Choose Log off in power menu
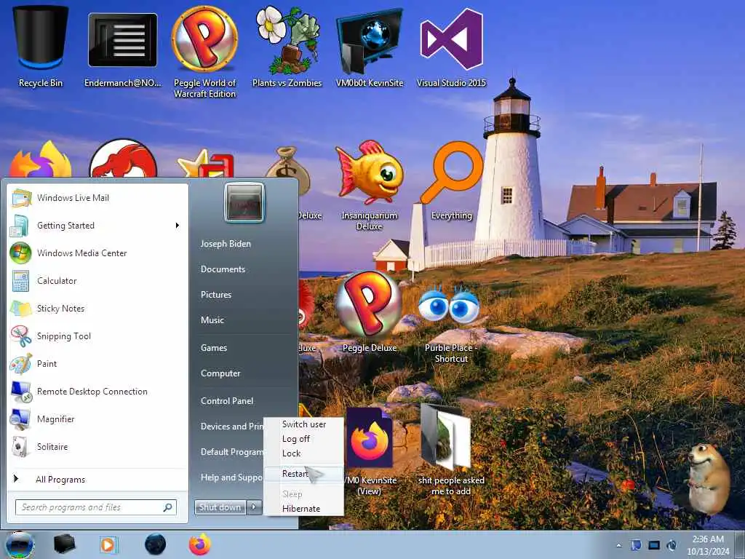The height and width of the screenshot is (559, 745). click(x=303, y=439)
